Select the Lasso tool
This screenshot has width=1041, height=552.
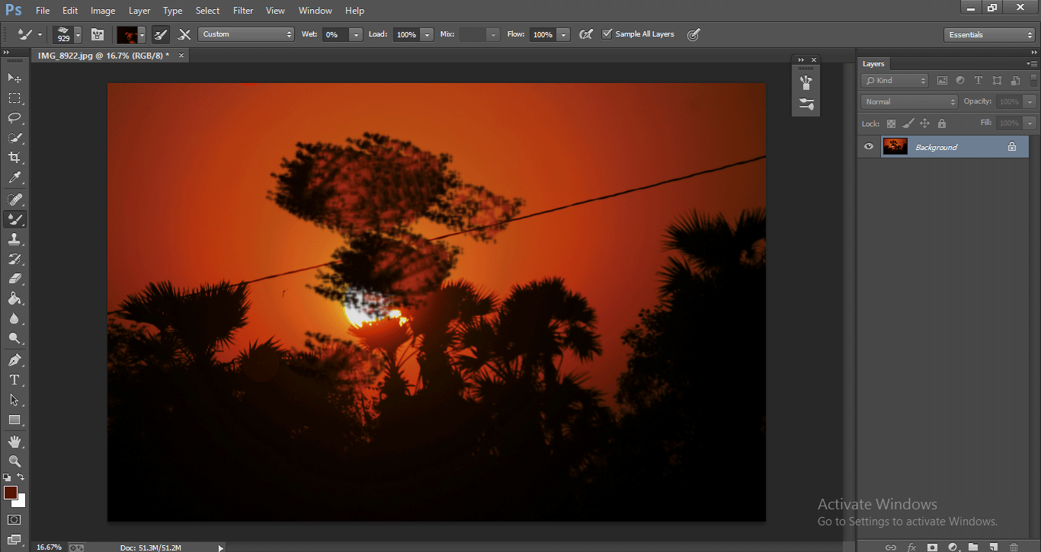14,118
